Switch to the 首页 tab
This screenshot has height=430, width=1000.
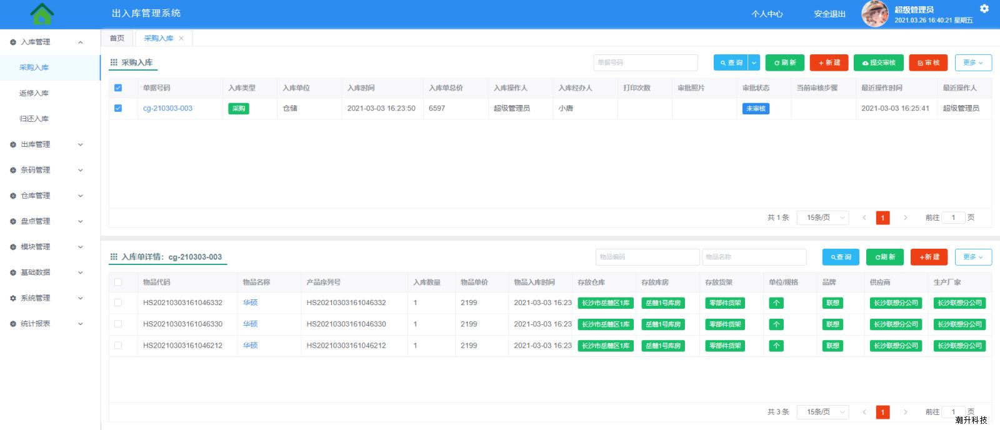117,38
